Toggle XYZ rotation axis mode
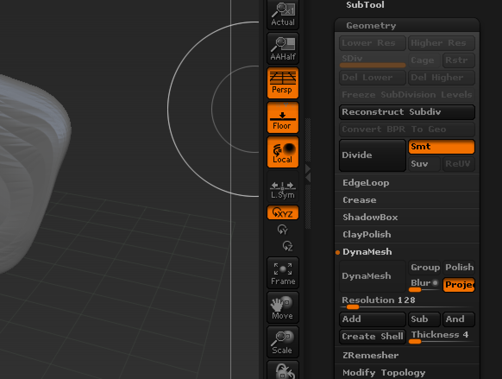502x379 pixels. pyautogui.click(x=282, y=212)
